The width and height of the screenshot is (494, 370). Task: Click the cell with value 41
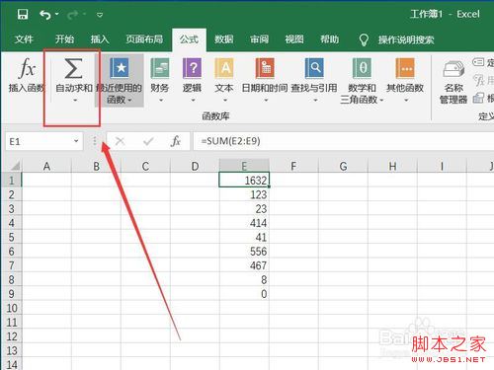click(244, 237)
